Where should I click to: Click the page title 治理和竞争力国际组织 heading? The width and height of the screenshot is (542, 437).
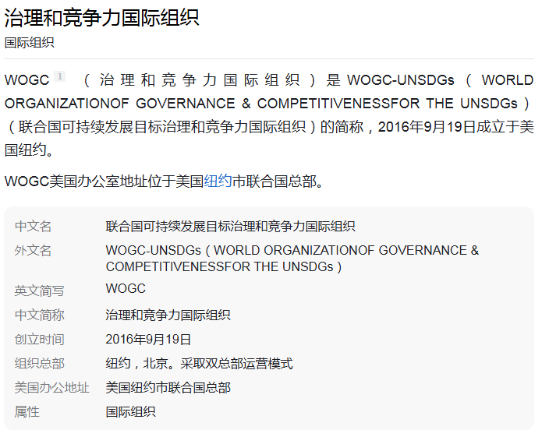point(101,18)
